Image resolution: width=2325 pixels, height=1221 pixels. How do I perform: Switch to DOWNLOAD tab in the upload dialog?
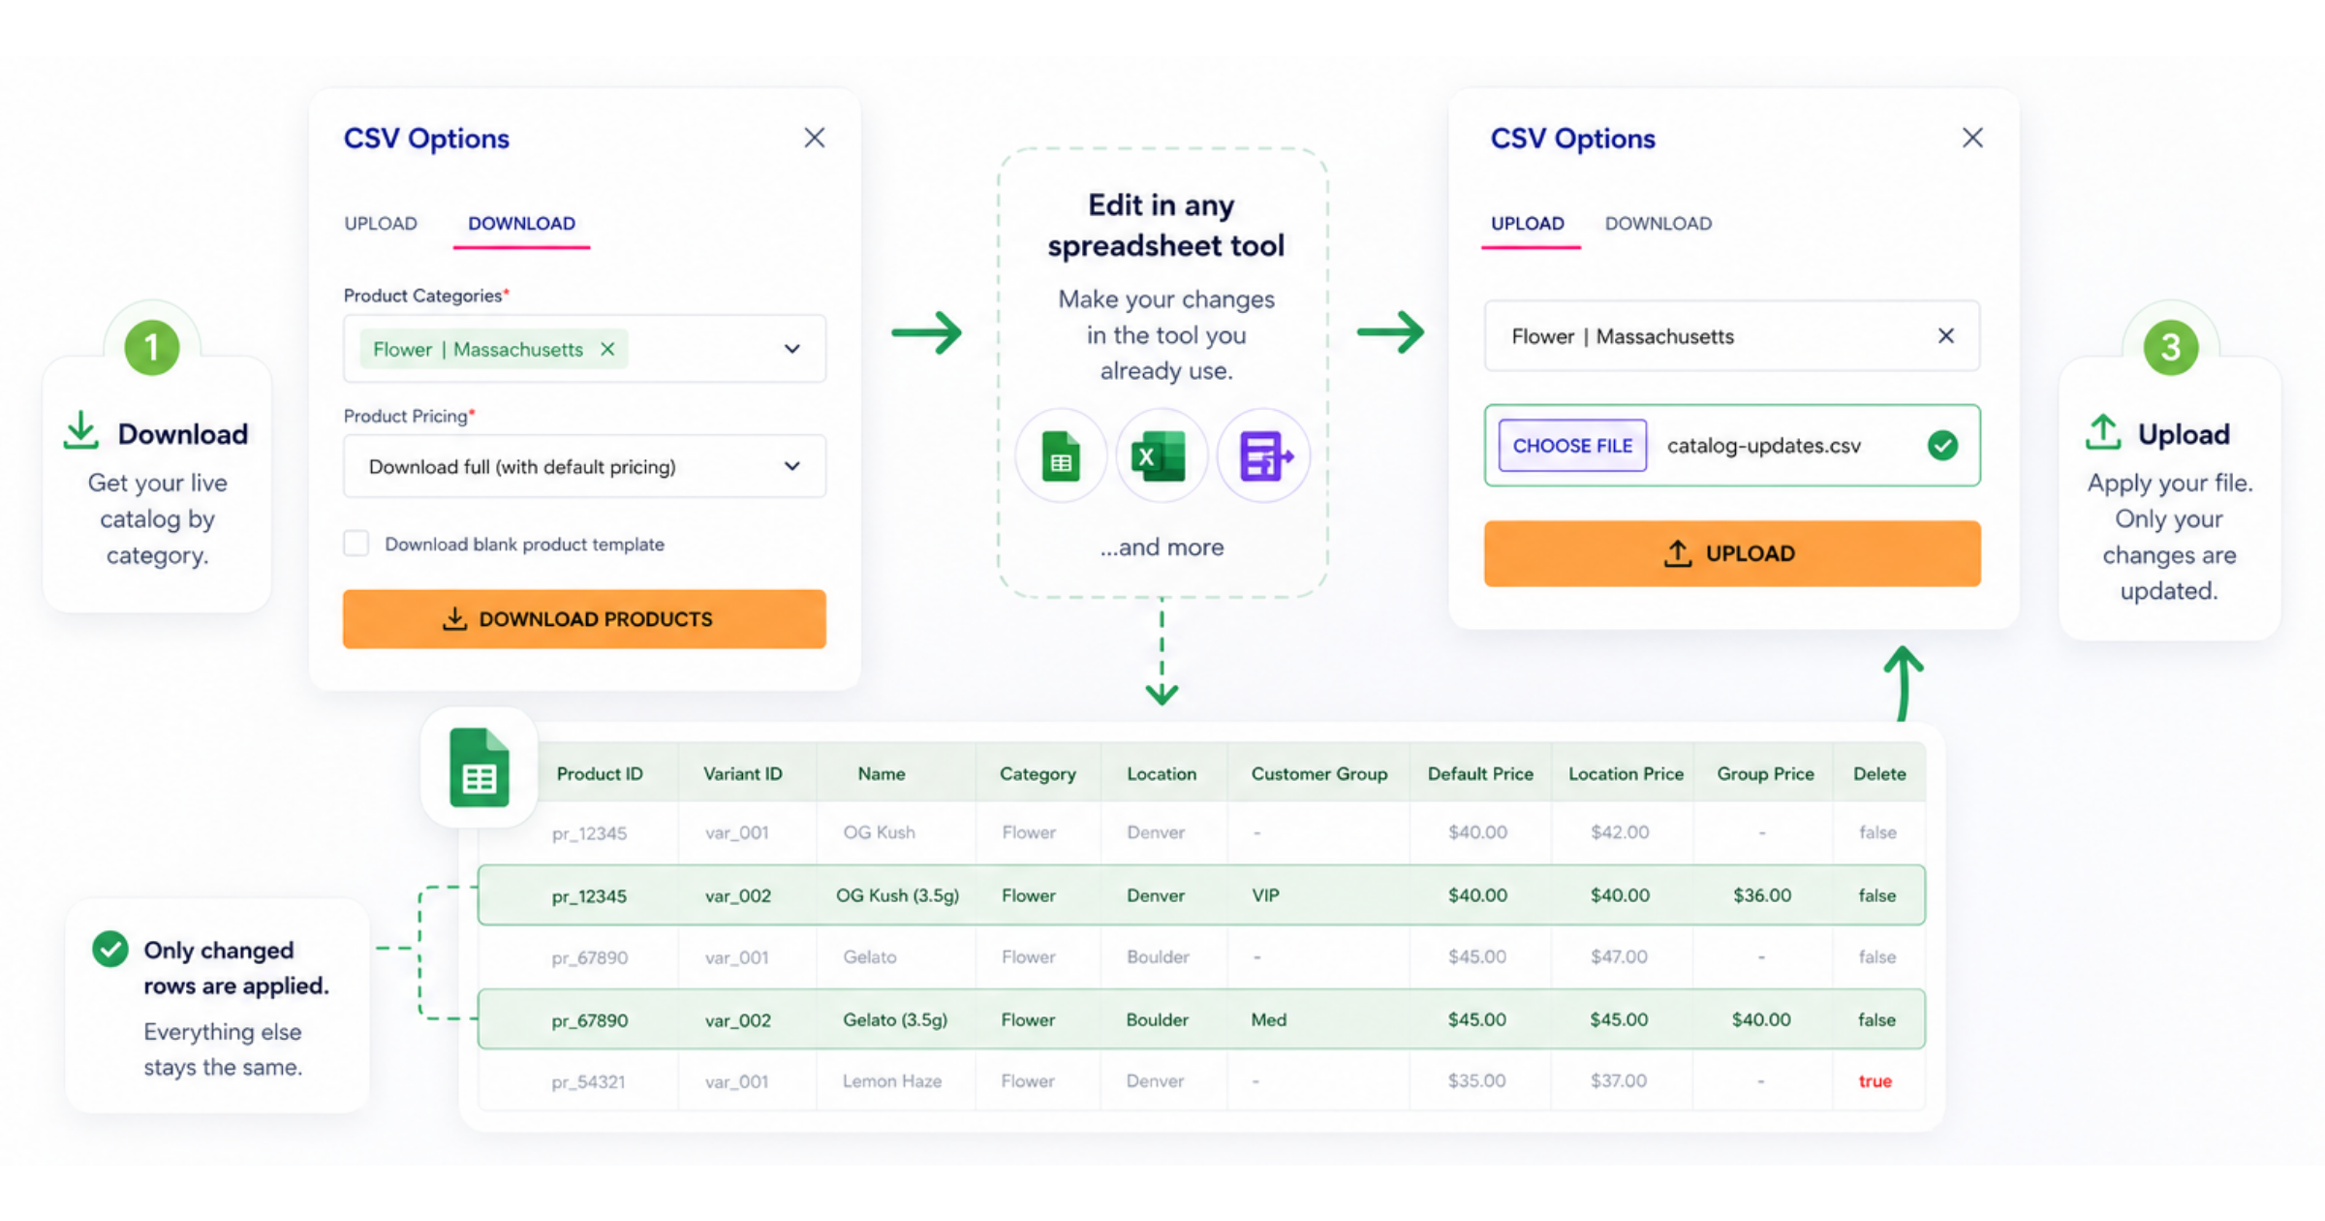click(x=1658, y=223)
